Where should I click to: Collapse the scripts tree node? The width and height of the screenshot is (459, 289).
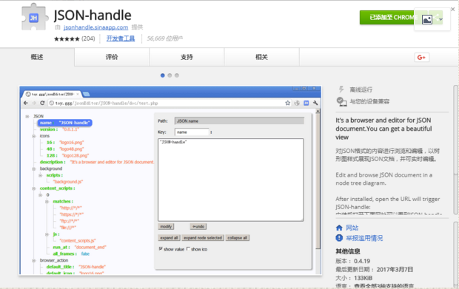tap(41, 175)
